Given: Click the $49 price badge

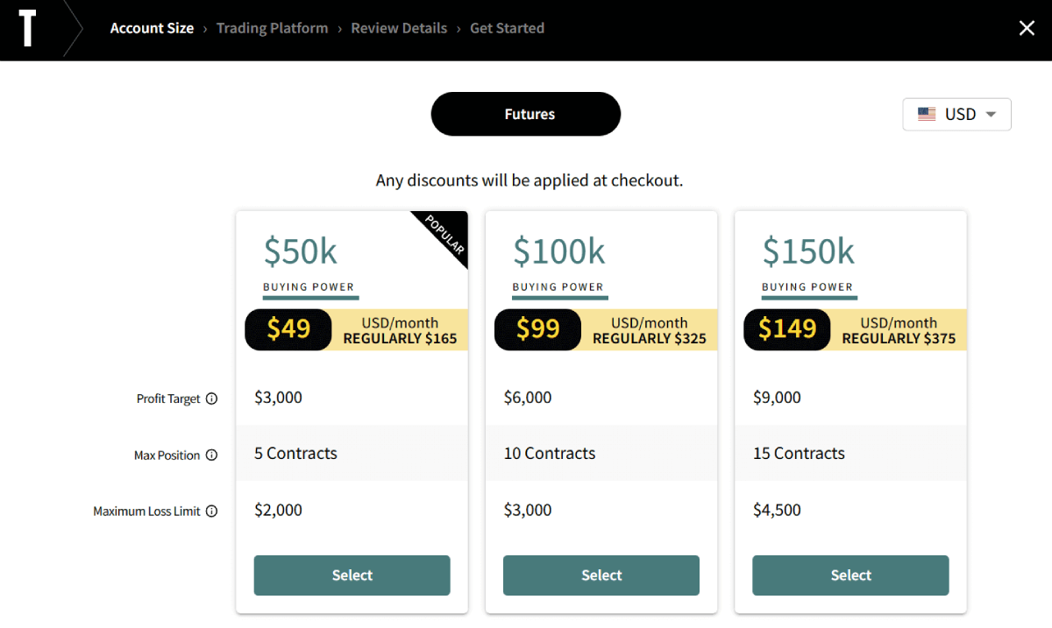Looking at the screenshot, I should [x=288, y=329].
